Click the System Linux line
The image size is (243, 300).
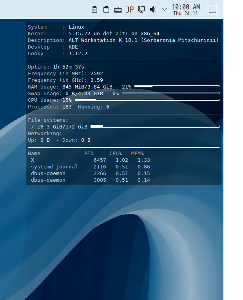pyautogui.click(x=56, y=27)
